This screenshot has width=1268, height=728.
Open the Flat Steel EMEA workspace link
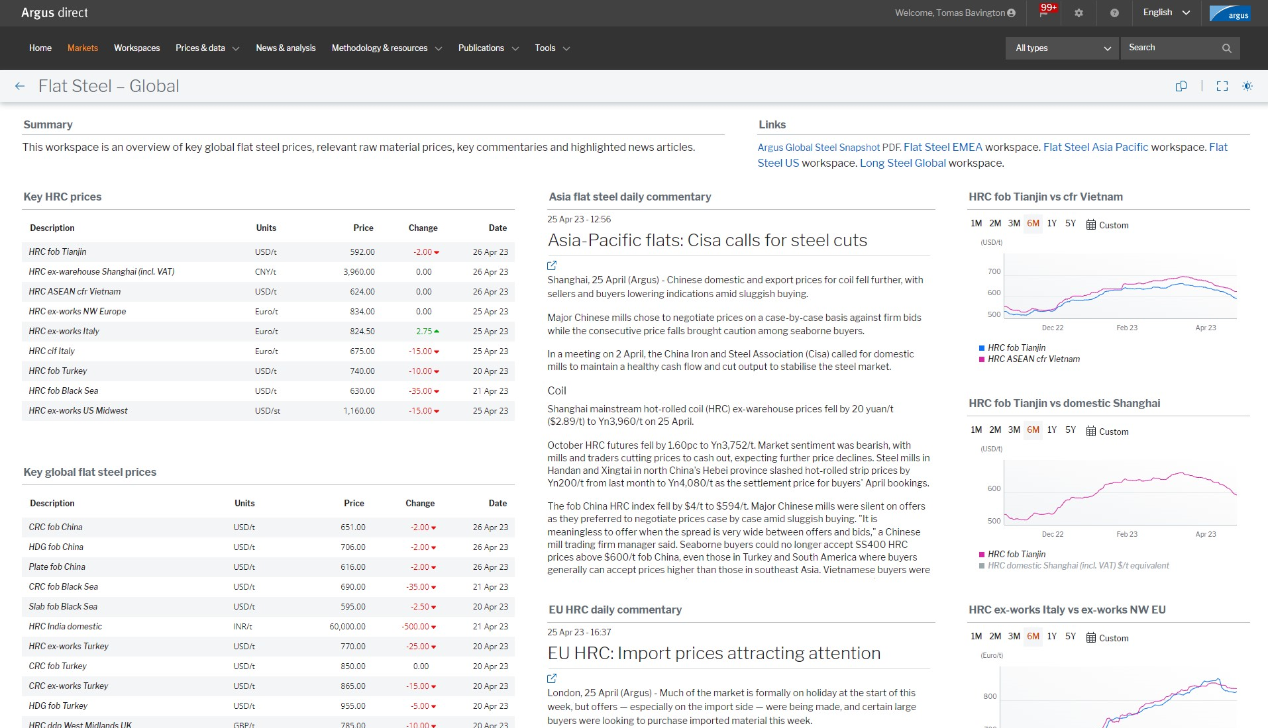[943, 147]
